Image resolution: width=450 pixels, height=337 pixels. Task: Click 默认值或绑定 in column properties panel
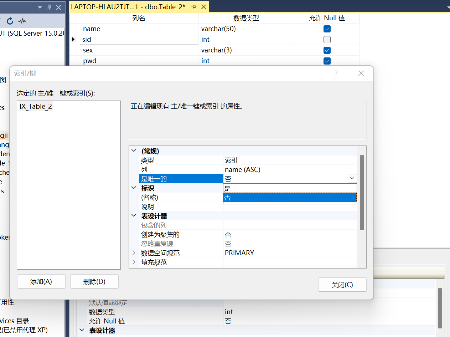[108, 303]
